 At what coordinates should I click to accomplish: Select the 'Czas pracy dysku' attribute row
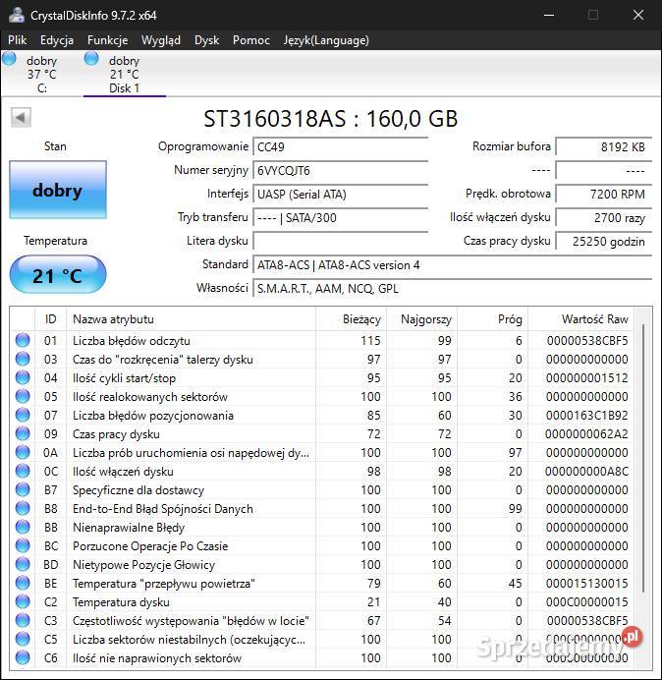(x=191, y=434)
